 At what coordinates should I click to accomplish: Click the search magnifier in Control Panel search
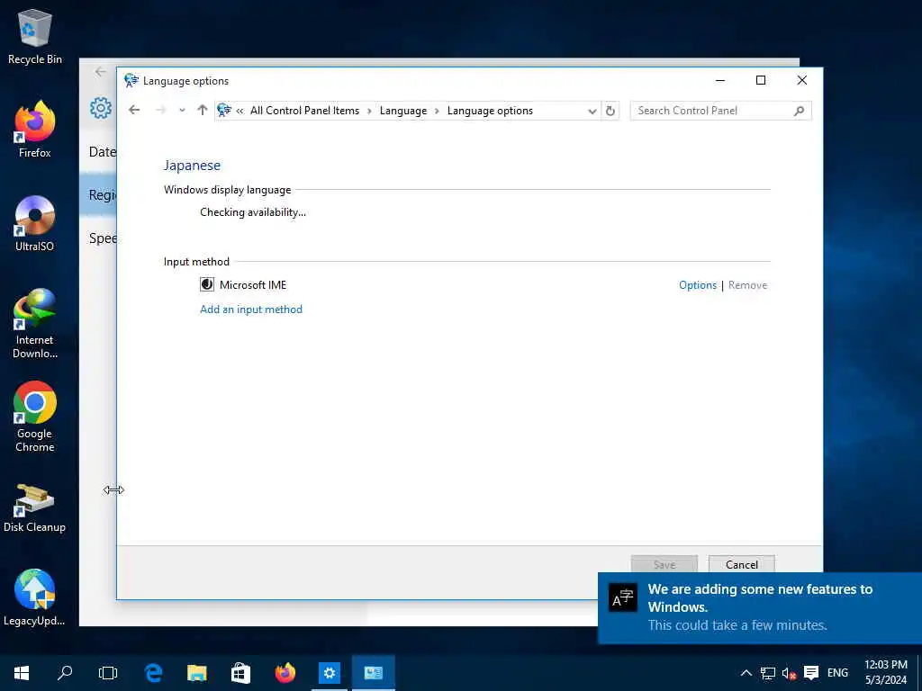point(799,111)
